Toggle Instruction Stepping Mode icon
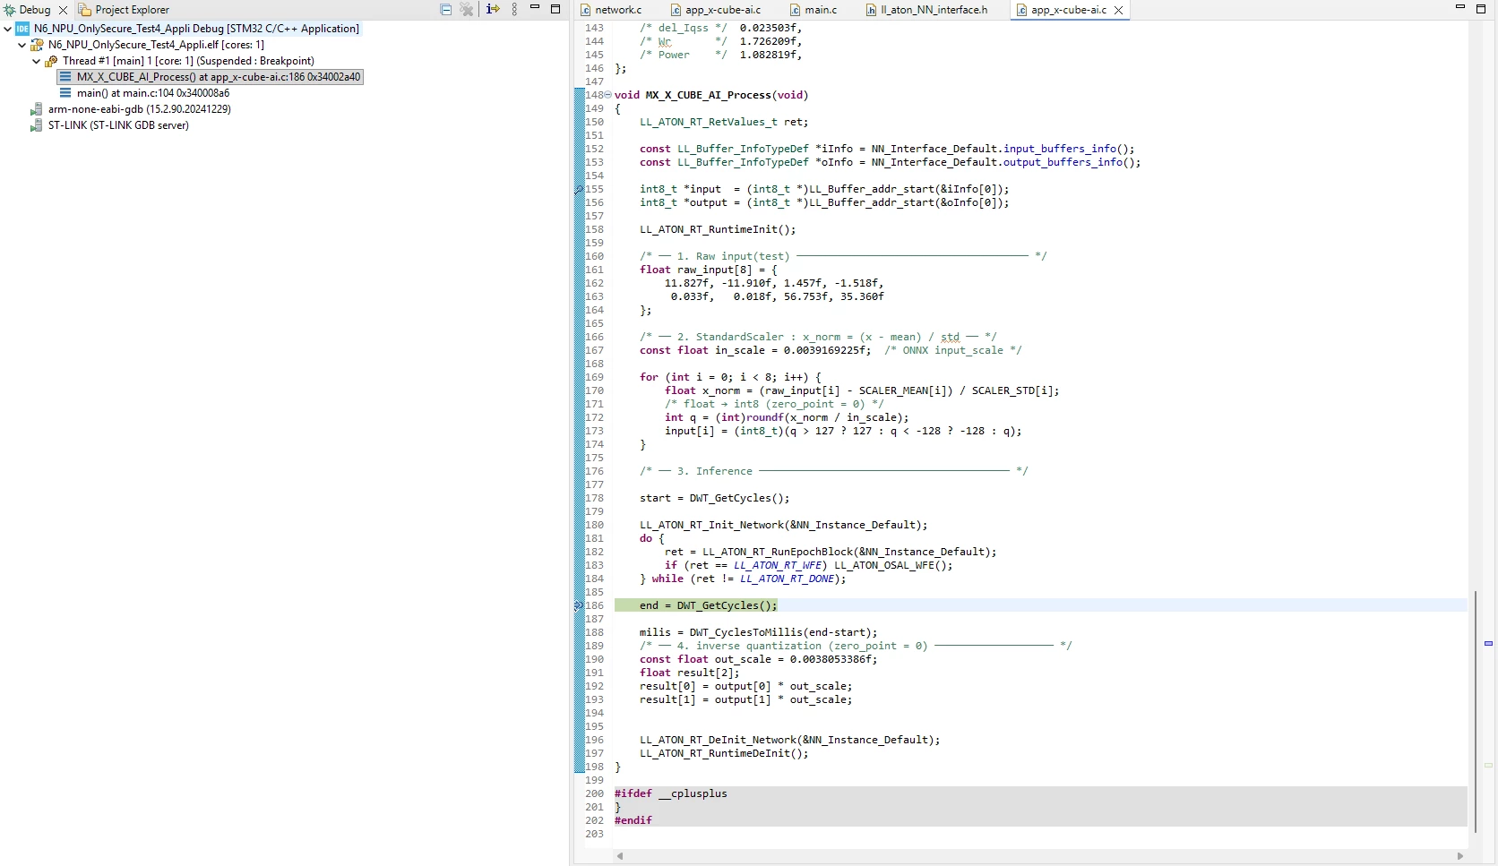 [x=493, y=10]
